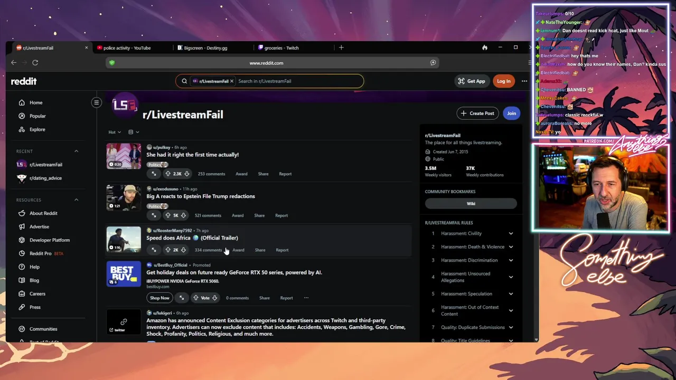This screenshot has width=676, height=380.
Task: Upvote the Big A reacts post
Action: (x=168, y=215)
